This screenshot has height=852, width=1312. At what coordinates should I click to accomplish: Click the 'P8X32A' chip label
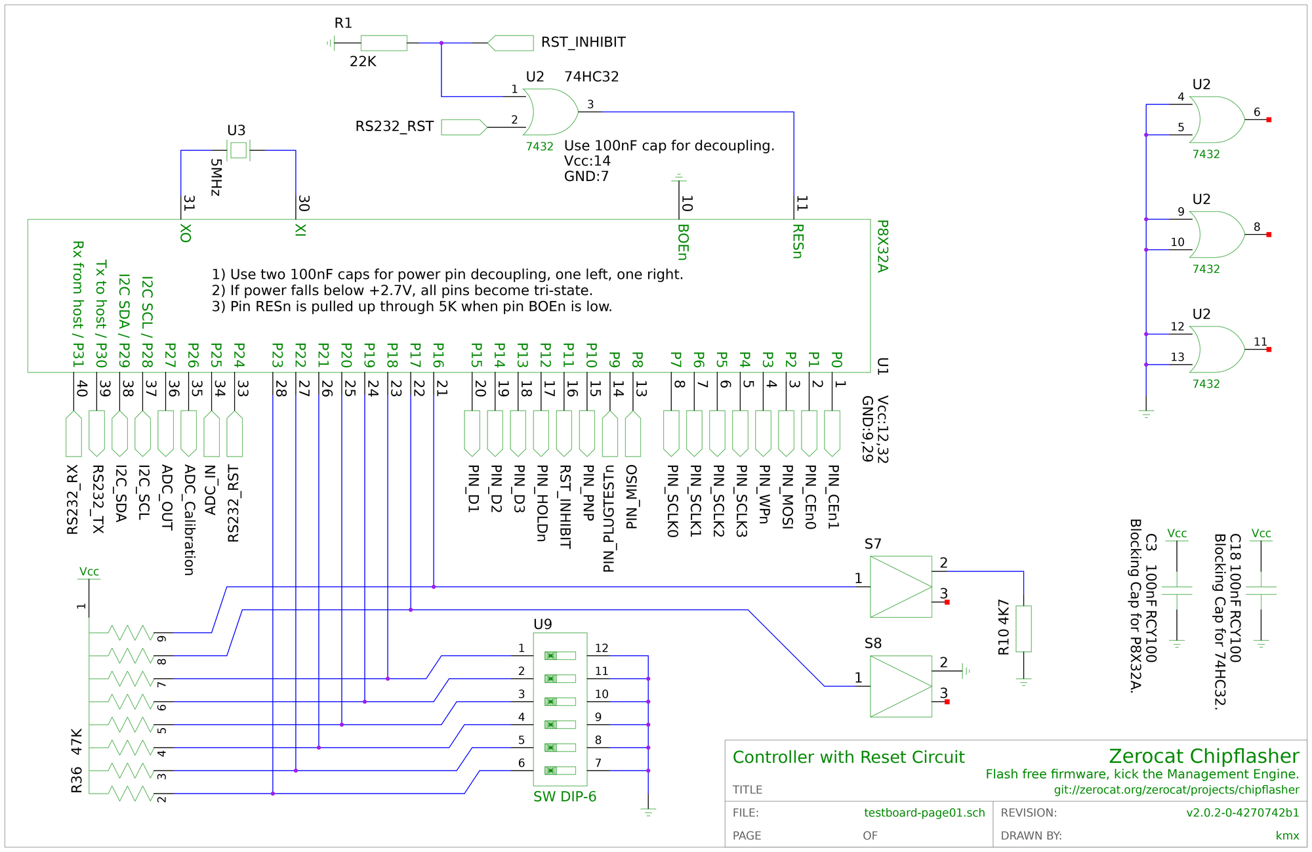882,247
